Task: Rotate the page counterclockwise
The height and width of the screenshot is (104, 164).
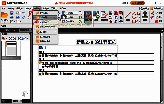Action: [x=80, y=17]
